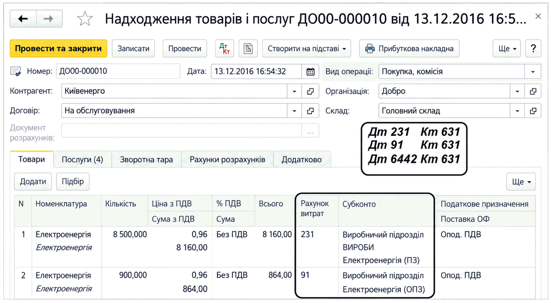Expand the Вид операції dropdown

[x=533, y=72]
